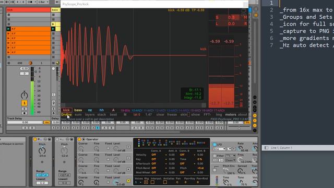Click the orange knob icon next to 208
Image resolution: width=334 pixels, height=188 pixels.
coord(30,63)
